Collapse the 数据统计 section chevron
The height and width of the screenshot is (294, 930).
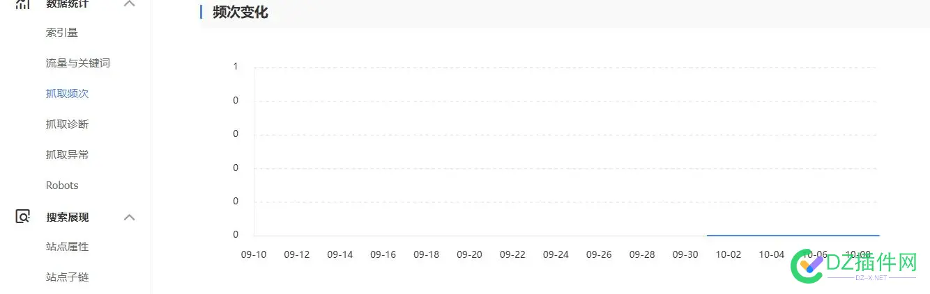point(129,4)
